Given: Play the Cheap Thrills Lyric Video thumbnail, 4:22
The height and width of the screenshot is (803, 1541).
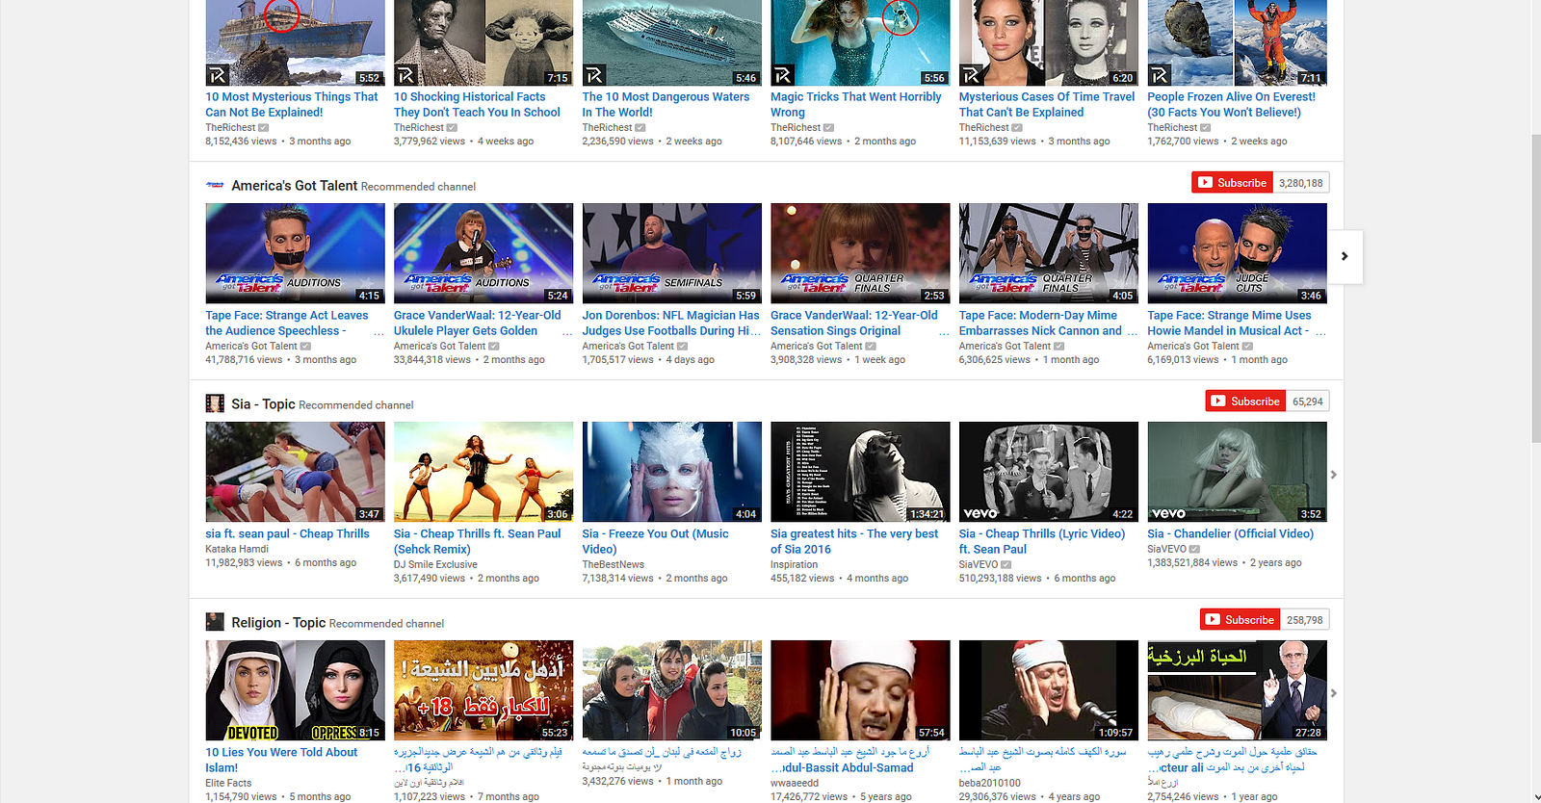Looking at the screenshot, I should click(x=1049, y=472).
